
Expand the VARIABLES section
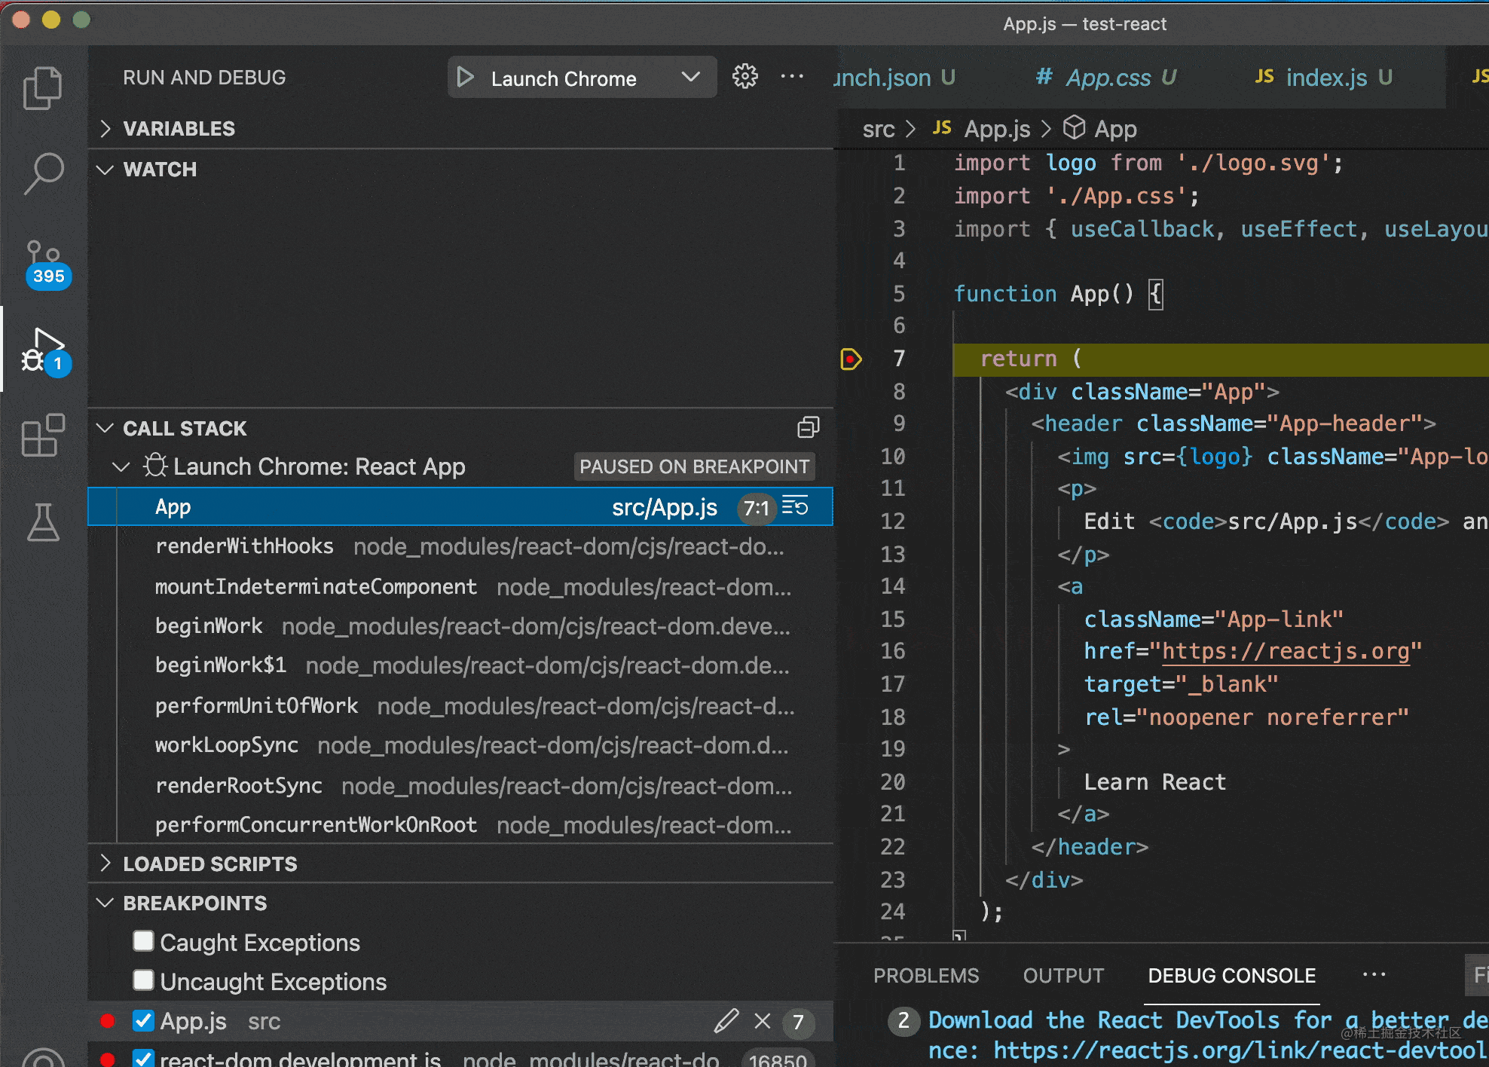179,129
